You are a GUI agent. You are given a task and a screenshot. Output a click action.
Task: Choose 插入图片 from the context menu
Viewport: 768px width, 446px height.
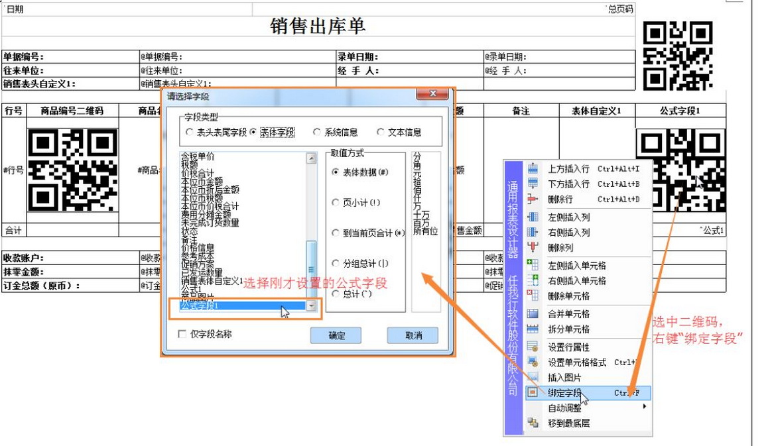(x=564, y=378)
